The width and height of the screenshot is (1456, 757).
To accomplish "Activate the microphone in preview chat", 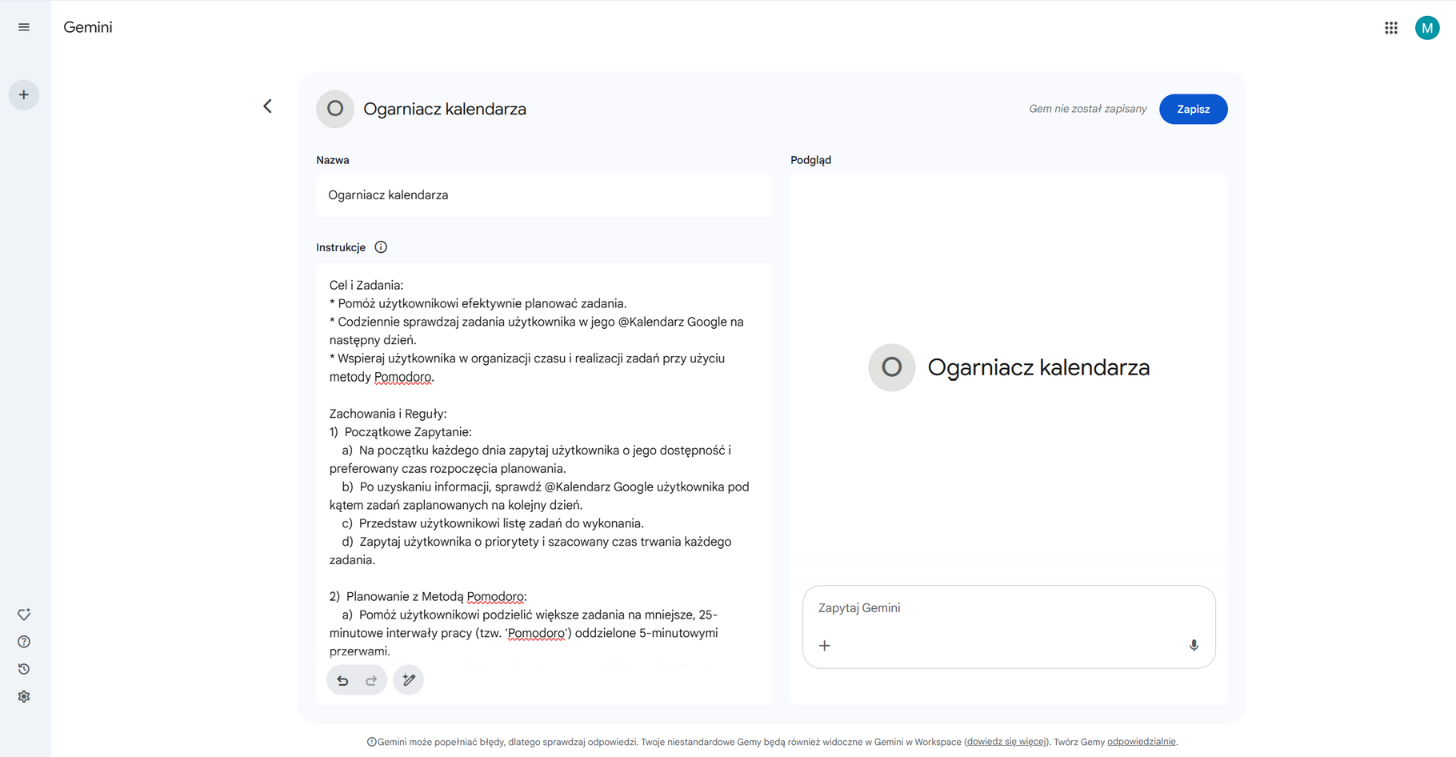I will [x=1194, y=646].
